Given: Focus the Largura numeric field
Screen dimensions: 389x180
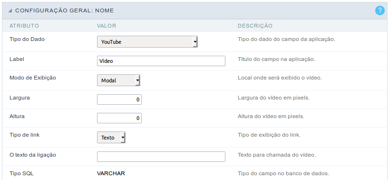Looking at the screenshot, I should coord(119,100).
